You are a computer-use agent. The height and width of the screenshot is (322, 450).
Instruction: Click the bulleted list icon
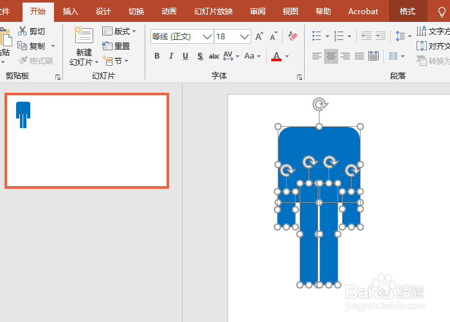316,36
